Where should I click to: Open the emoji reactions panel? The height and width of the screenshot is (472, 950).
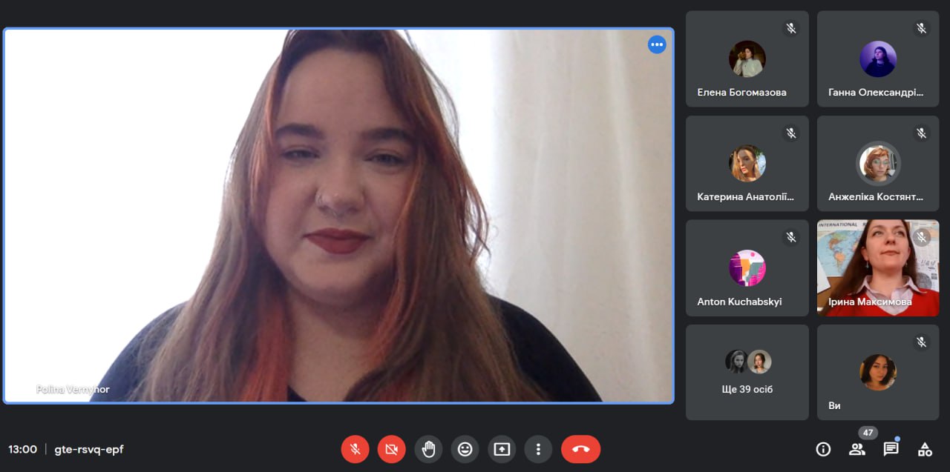pos(465,449)
